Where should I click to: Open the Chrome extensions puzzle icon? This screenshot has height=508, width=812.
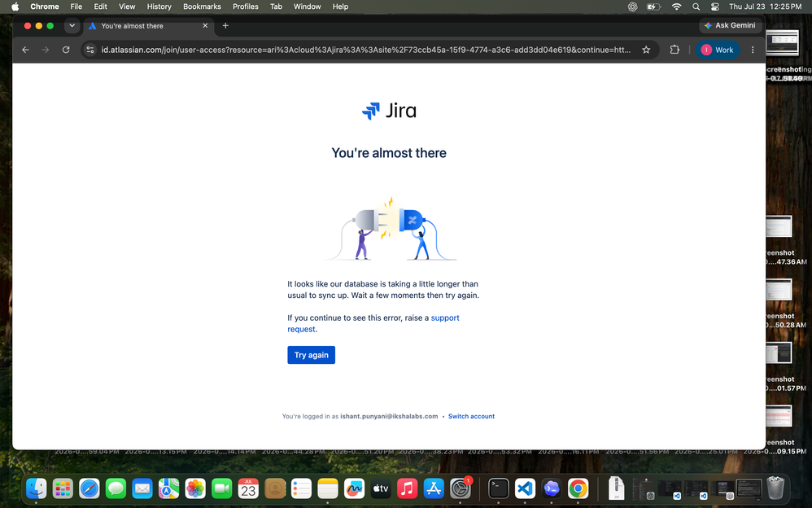tap(674, 50)
